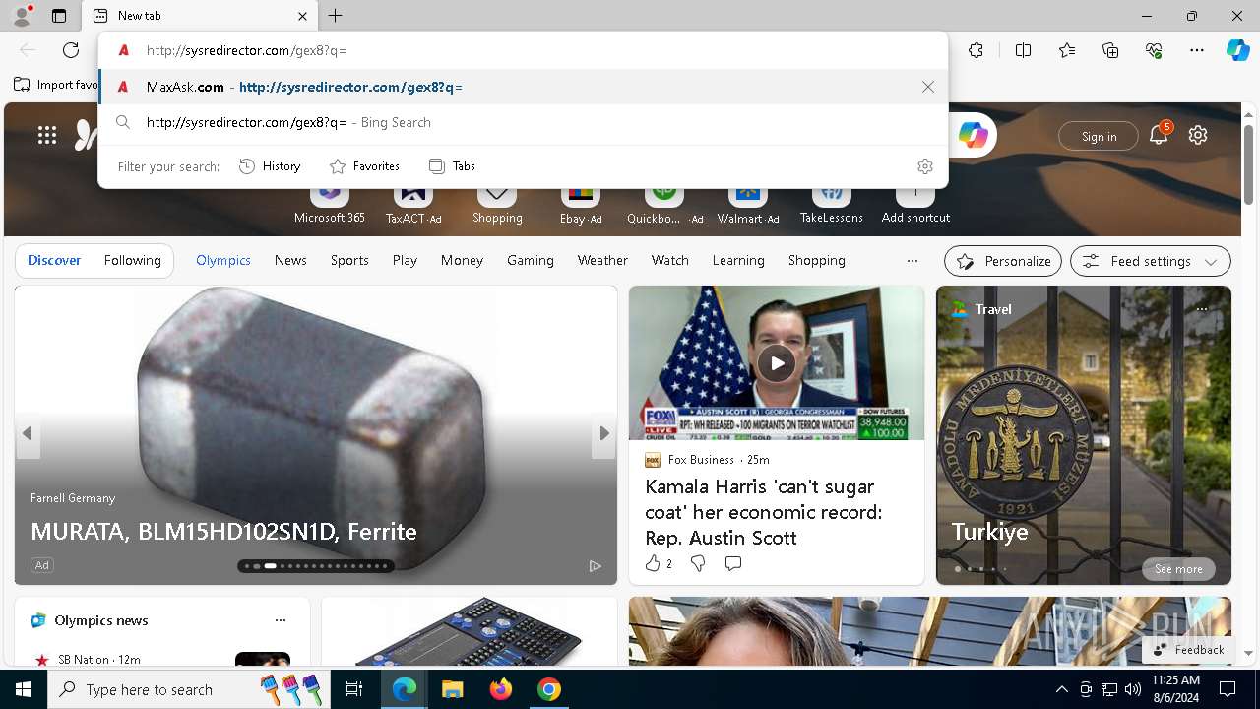Image resolution: width=1260 pixels, height=709 pixels.
Task: Switch to the Following feed tab
Action: click(x=133, y=260)
